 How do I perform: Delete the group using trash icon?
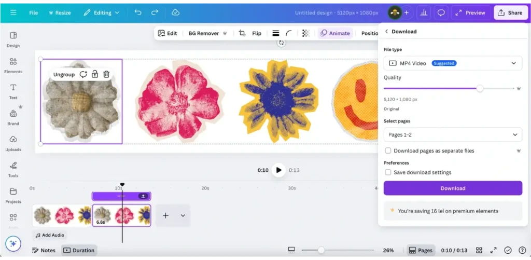pyautogui.click(x=106, y=75)
